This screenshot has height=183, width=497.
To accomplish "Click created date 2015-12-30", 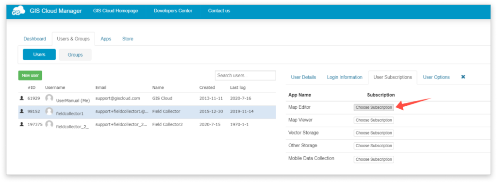I will tap(211, 111).
